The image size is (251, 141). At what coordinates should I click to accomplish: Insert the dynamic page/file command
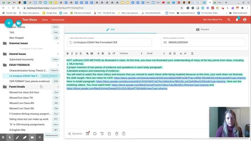pyautogui.click(x=109, y=134)
